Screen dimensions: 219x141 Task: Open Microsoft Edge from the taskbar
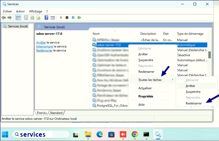click(100, 134)
